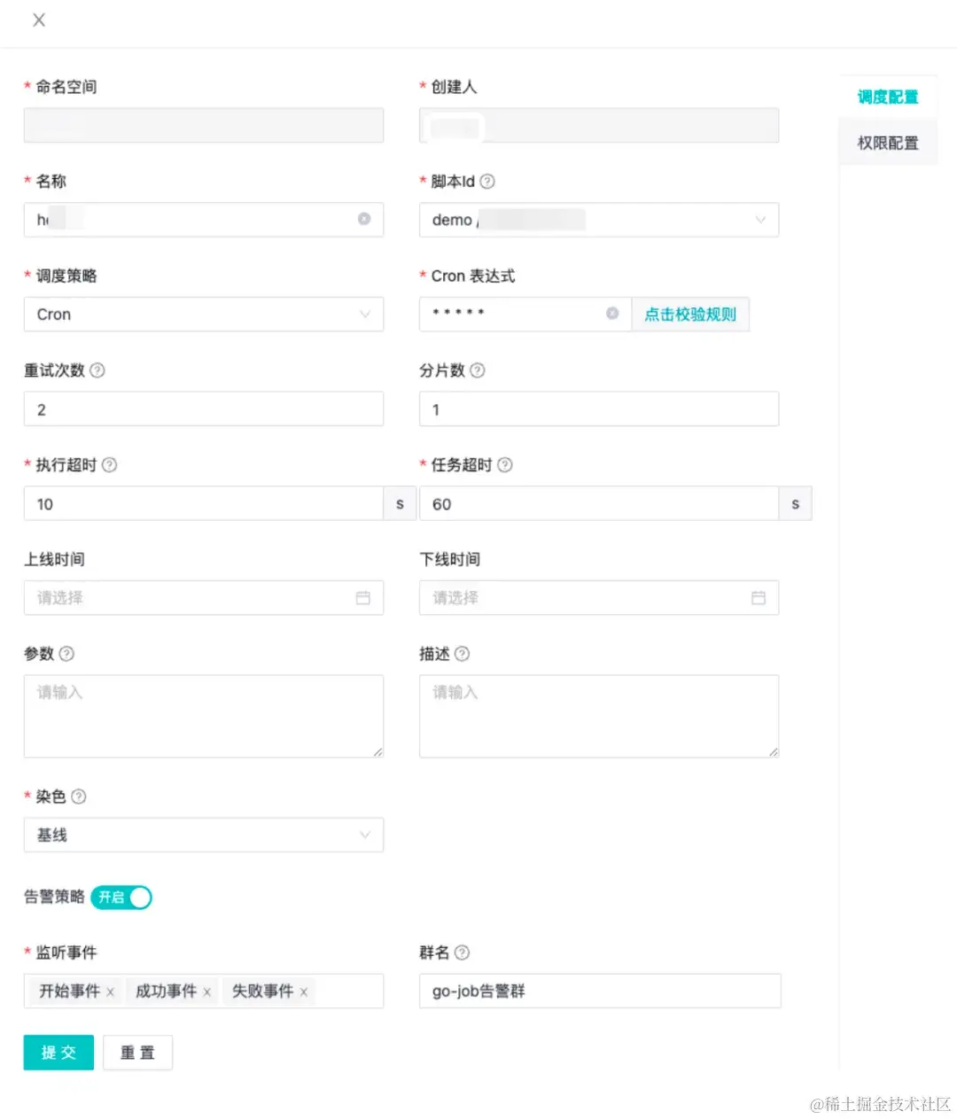The height and width of the screenshot is (1119, 957).
Task: Open the 染色 基线 dropdown
Action: point(204,835)
